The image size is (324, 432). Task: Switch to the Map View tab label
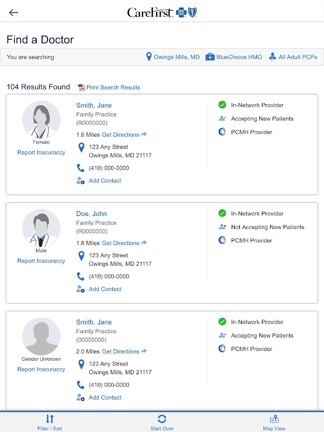274,428
